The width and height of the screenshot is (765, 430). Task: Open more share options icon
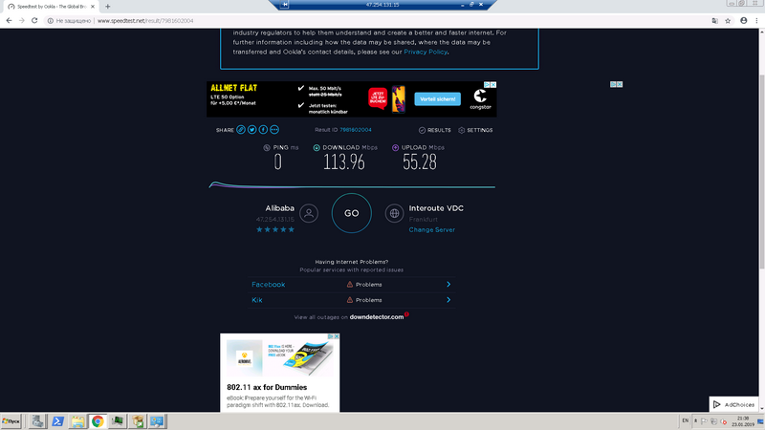(274, 130)
